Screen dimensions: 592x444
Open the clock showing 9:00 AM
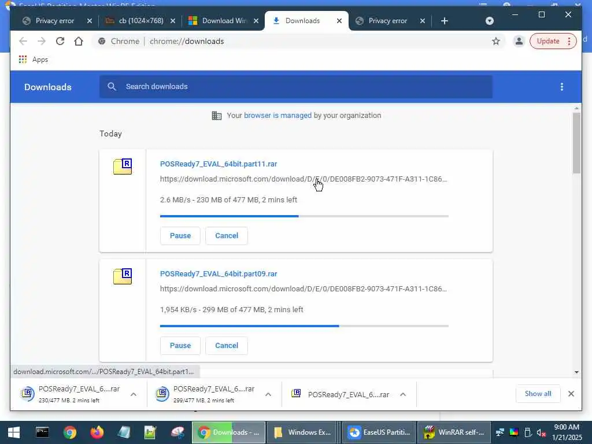[x=567, y=432]
